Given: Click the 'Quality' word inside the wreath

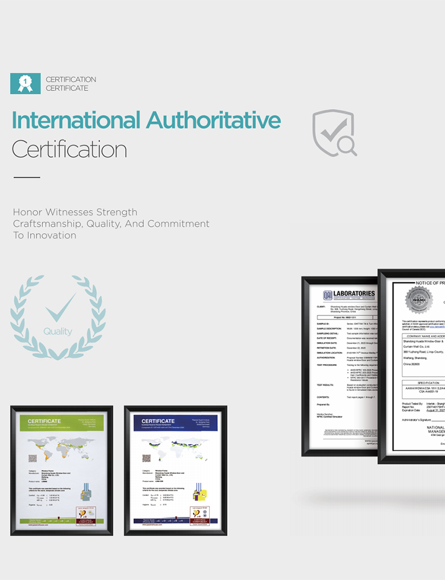Looking at the screenshot, I should [58, 331].
